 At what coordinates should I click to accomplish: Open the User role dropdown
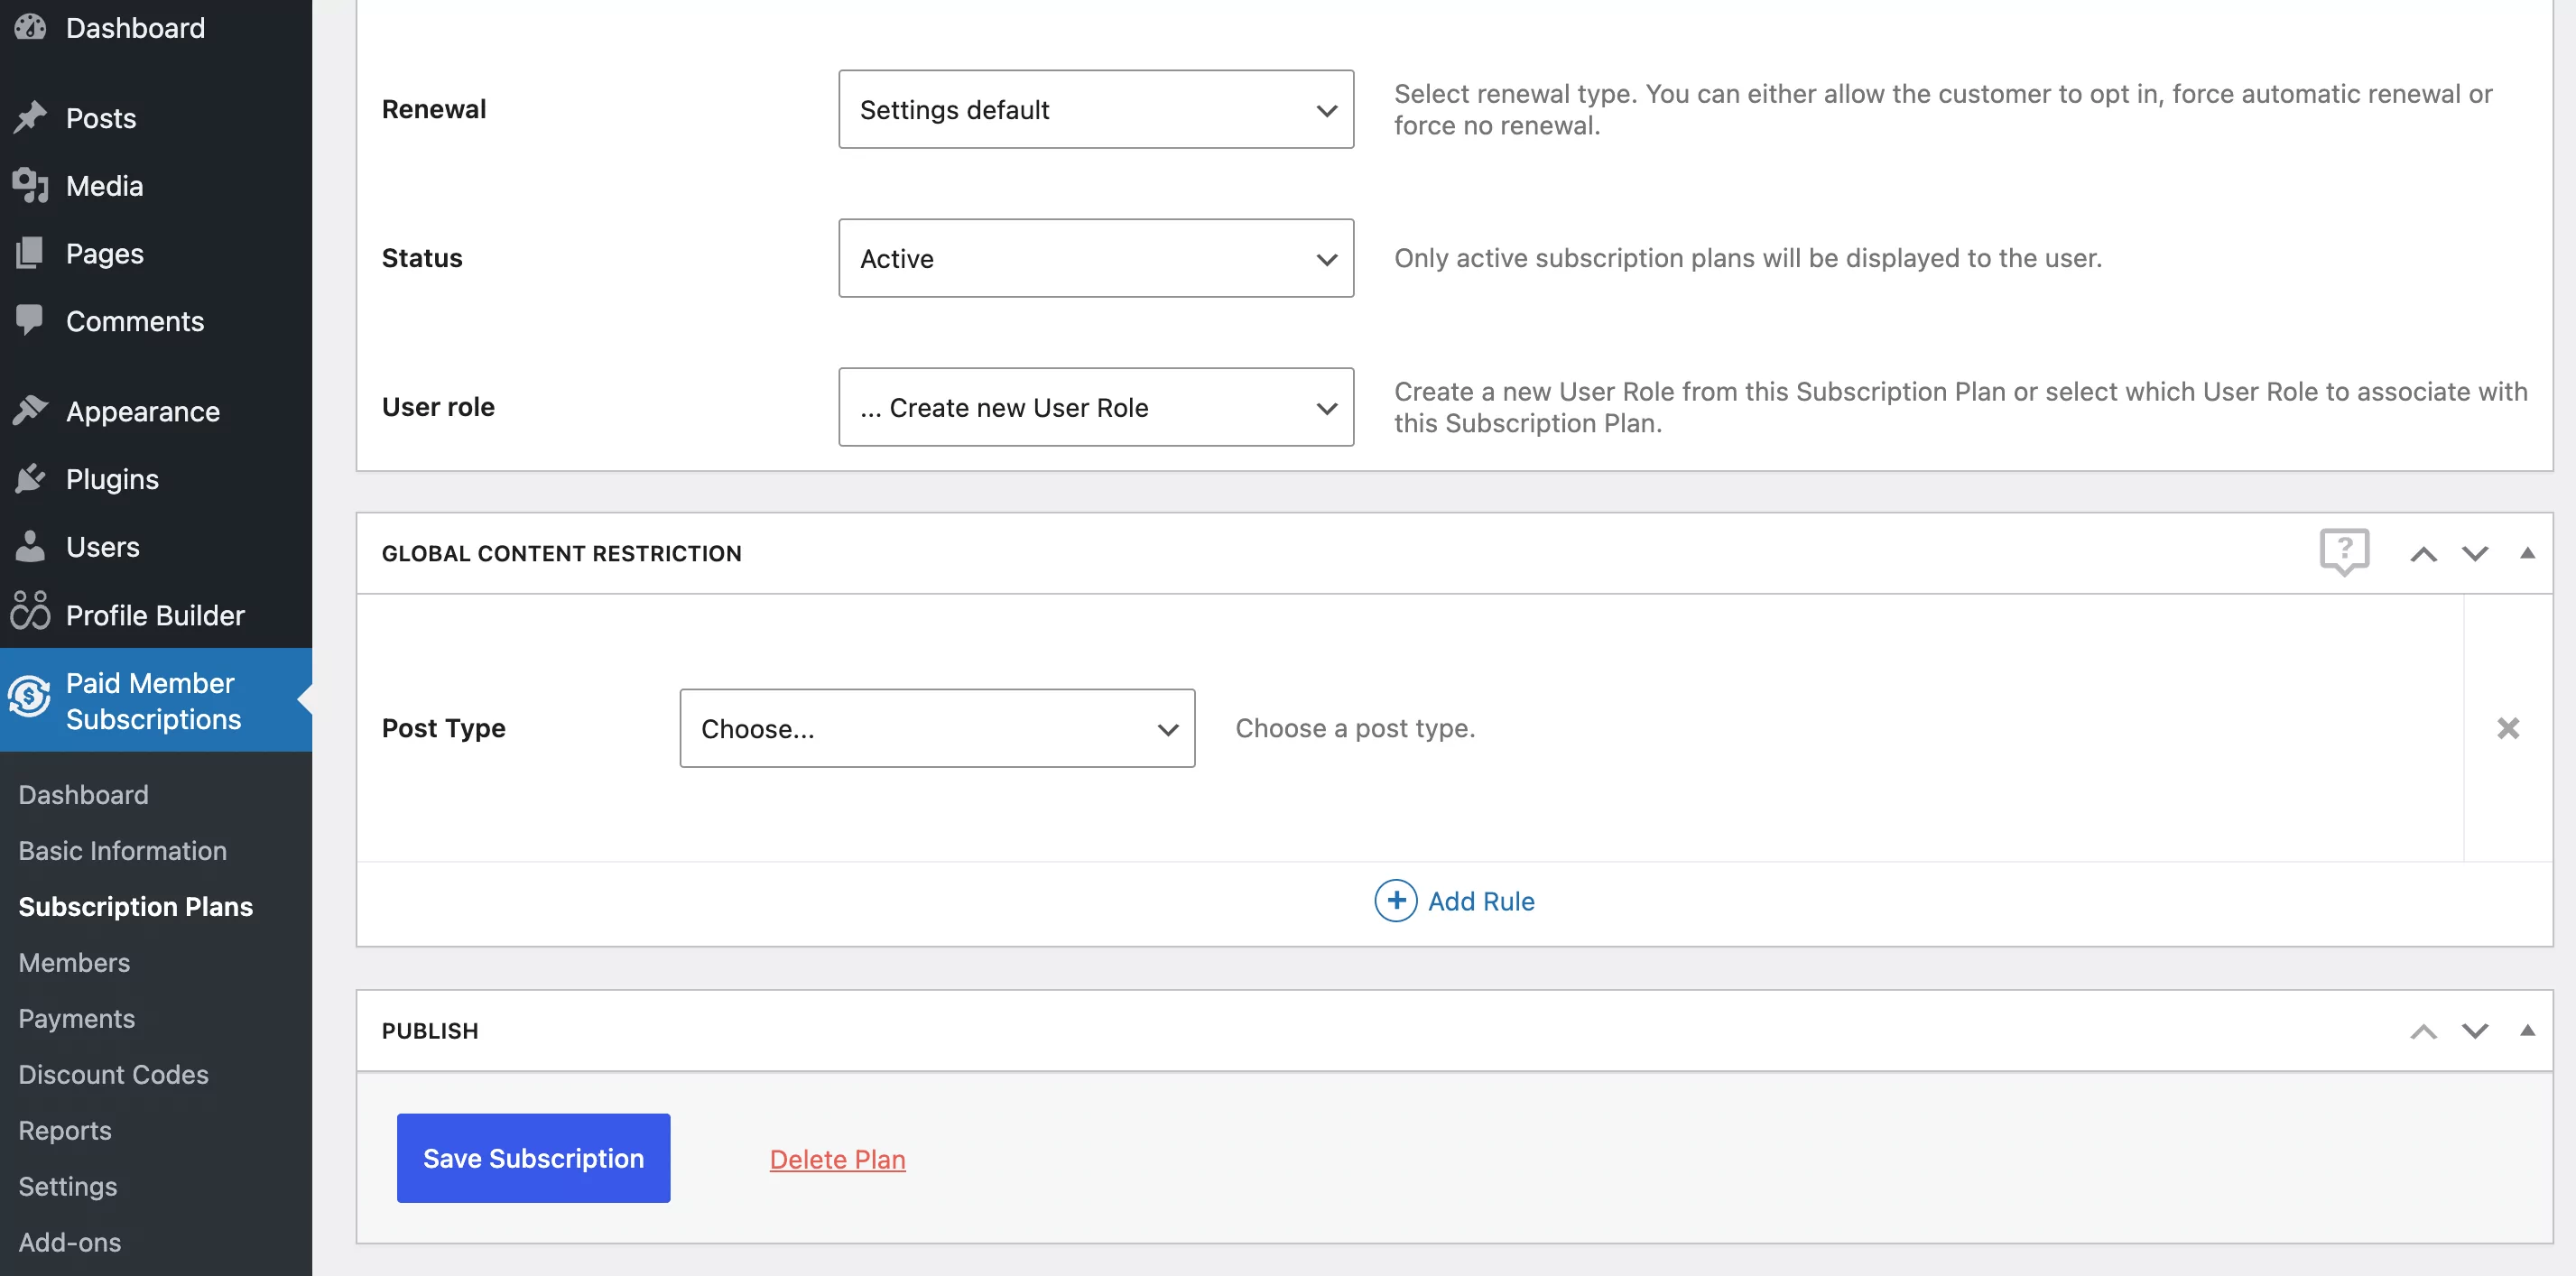point(1096,407)
